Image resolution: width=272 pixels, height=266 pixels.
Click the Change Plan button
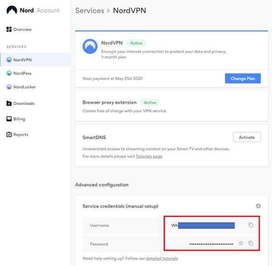coord(243,79)
